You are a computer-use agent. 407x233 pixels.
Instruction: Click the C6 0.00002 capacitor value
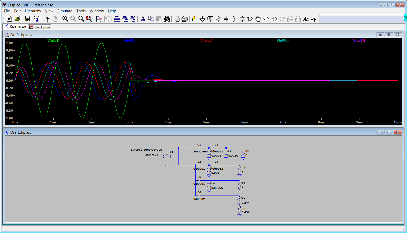click(x=199, y=199)
